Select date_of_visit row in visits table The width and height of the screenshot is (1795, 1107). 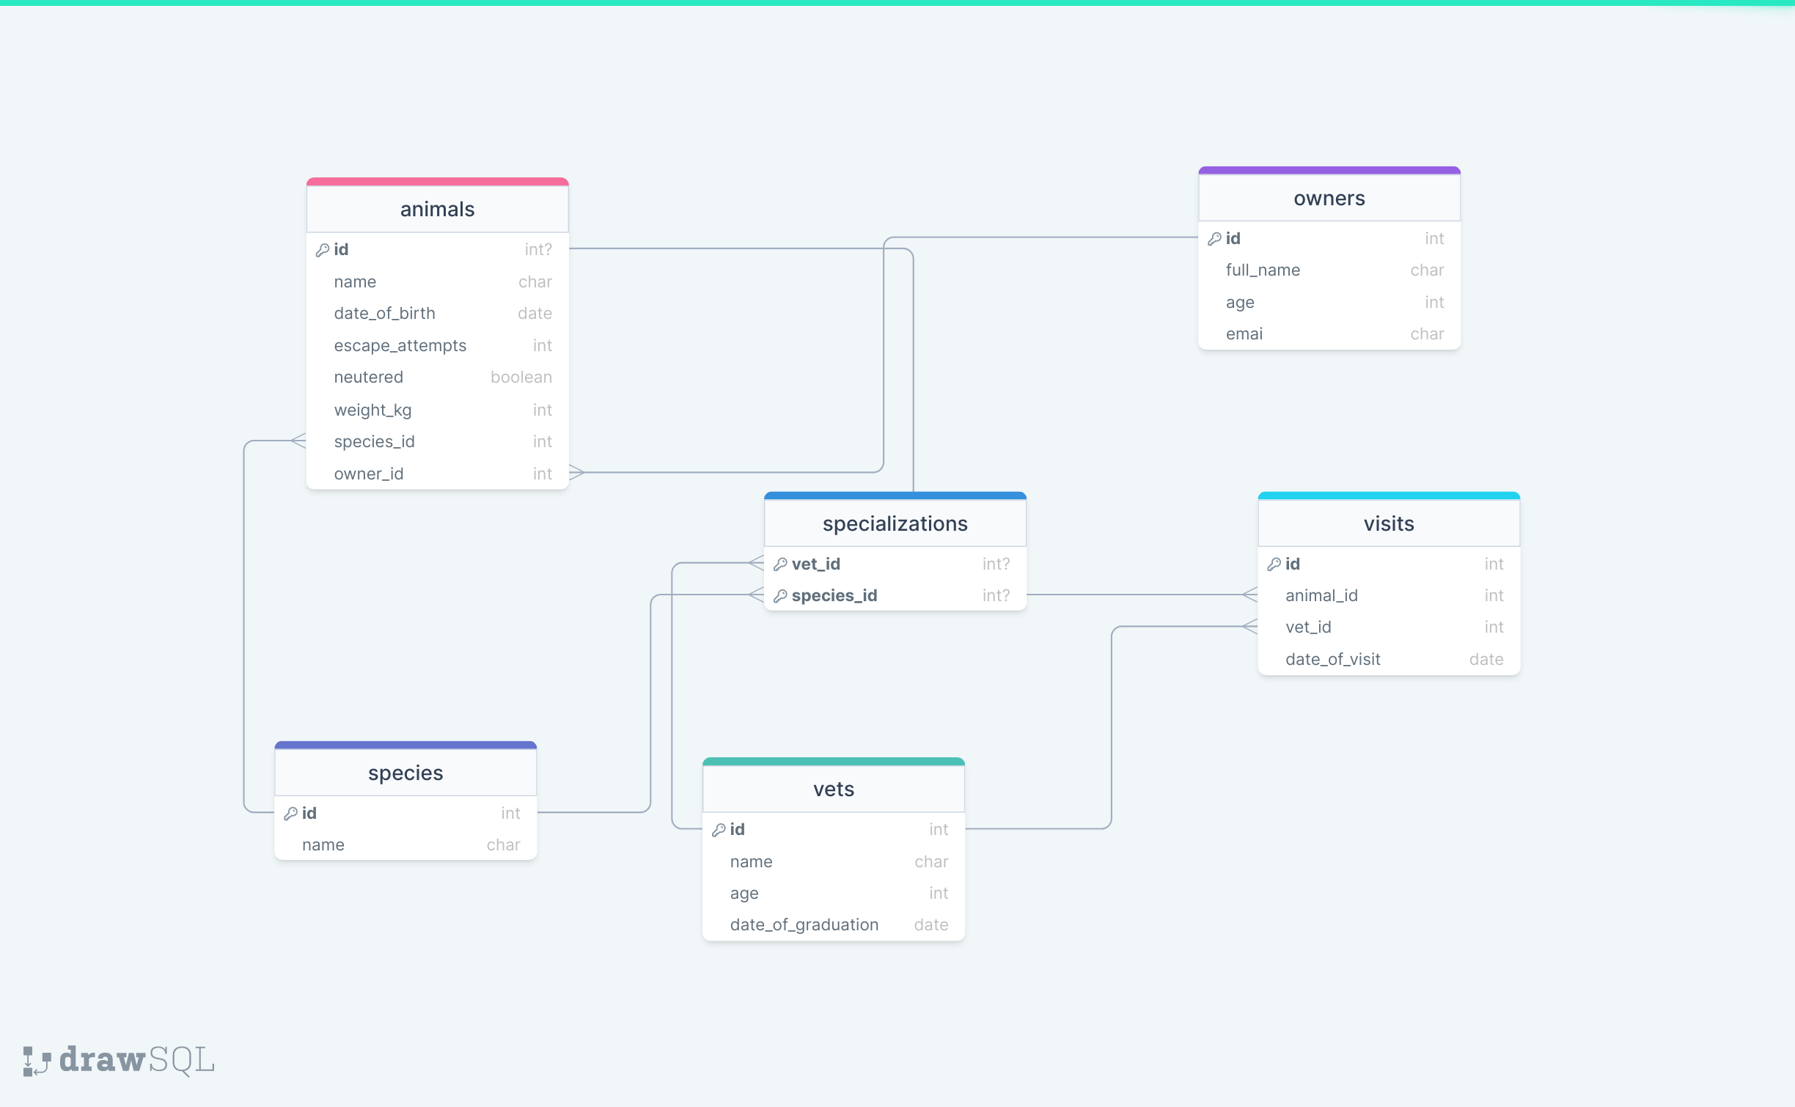click(x=1332, y=660)
